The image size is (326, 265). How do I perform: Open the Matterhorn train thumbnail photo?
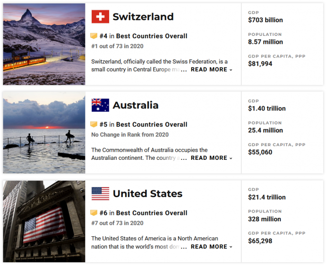tap(44, 44)
